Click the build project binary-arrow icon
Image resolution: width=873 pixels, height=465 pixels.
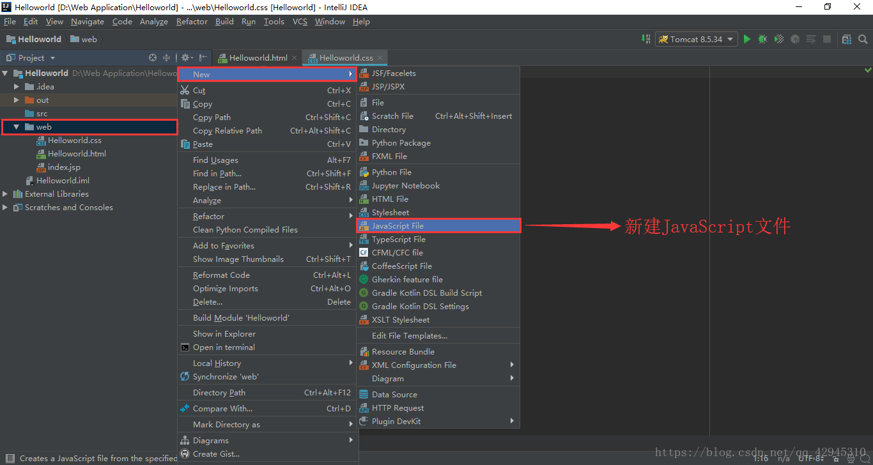(x=645, y=39)
